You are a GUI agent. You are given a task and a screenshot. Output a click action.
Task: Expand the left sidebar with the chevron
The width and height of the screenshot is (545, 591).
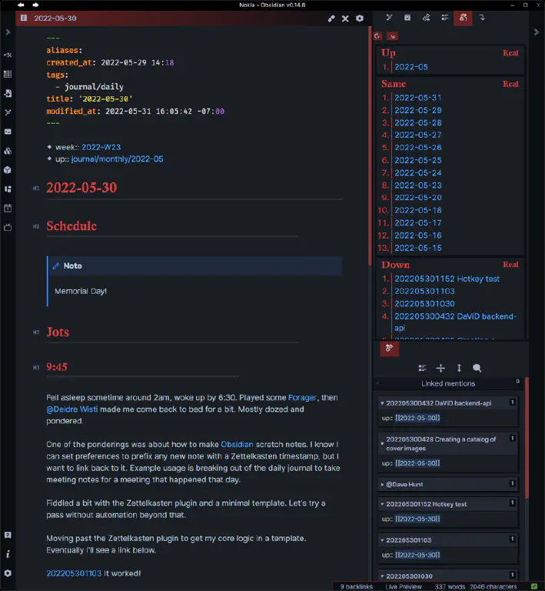pyautogui.click(x=8, y=32)
